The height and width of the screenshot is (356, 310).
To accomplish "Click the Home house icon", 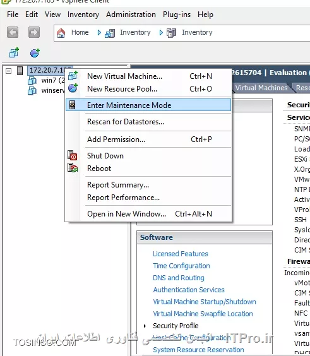I will 61,33.
